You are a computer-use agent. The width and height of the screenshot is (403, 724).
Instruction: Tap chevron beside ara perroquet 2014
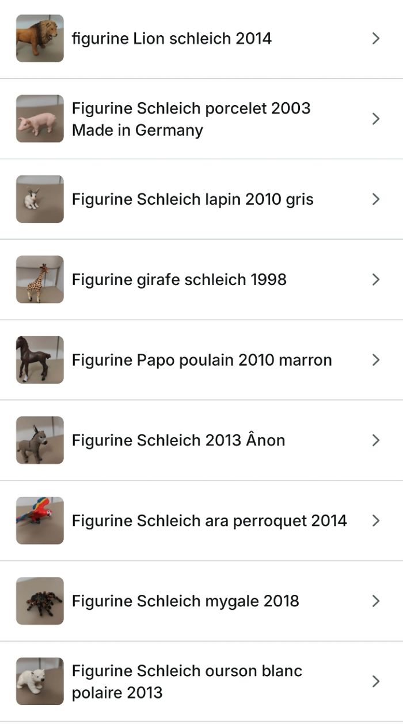pos(376,520)
